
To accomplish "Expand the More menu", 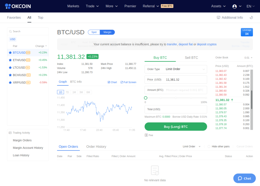I will (x=112, y=6).
